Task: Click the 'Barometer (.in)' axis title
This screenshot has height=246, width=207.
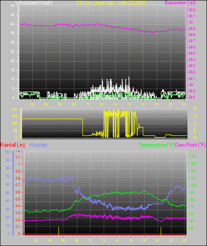Action: click(180, 3)
